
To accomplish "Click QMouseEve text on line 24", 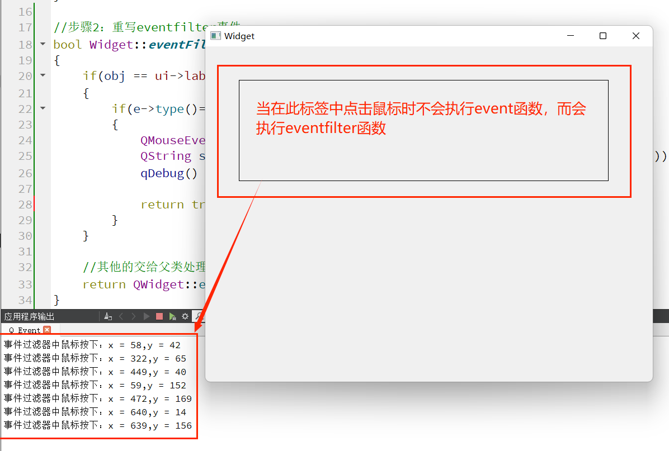I will click(173, 140).
